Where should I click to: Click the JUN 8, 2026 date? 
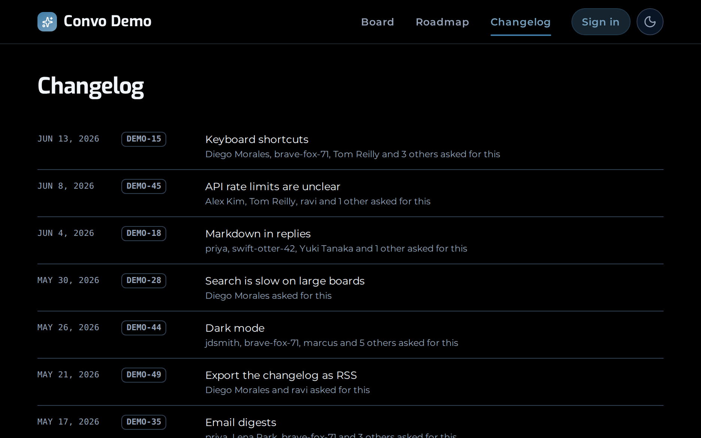66,186
